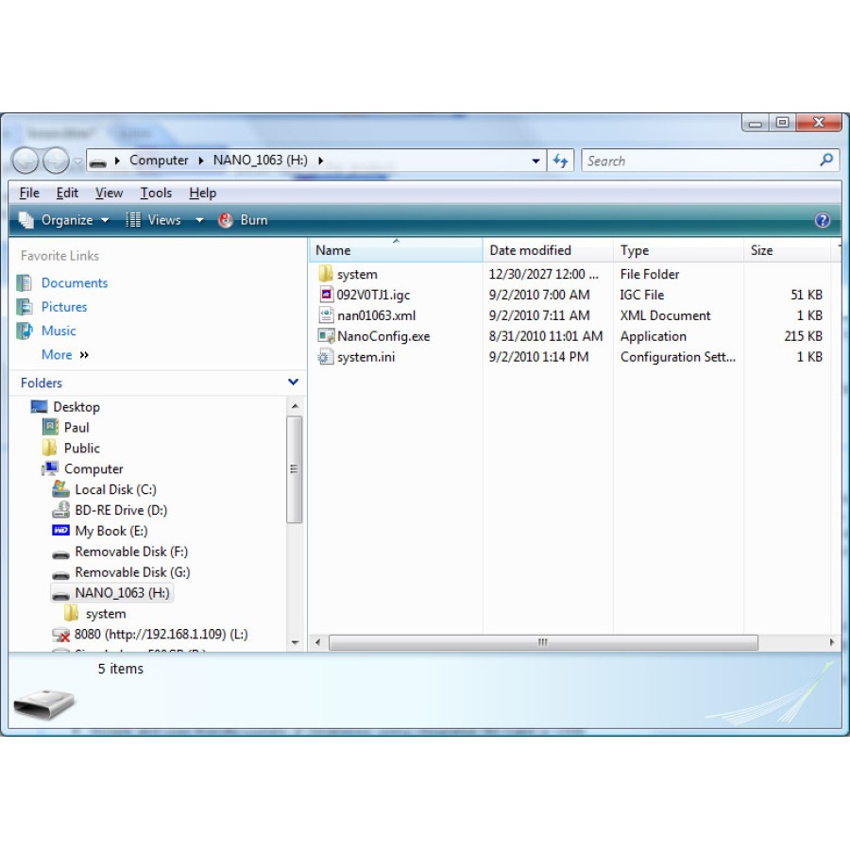Click the Forward navigation arrow button
The width and height of the screenshot is (850, 850).
pyautogui.click(x=56, y=161)
